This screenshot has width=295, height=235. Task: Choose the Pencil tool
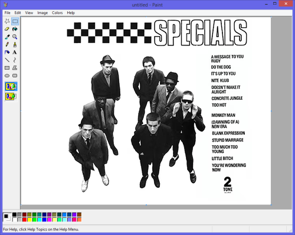(7, 44)
